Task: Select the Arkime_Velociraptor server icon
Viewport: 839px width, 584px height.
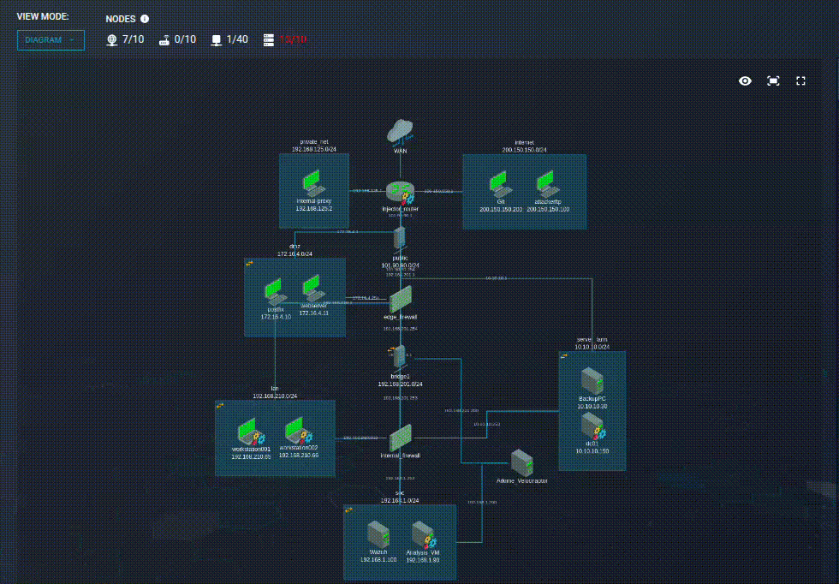Action: 521,463
